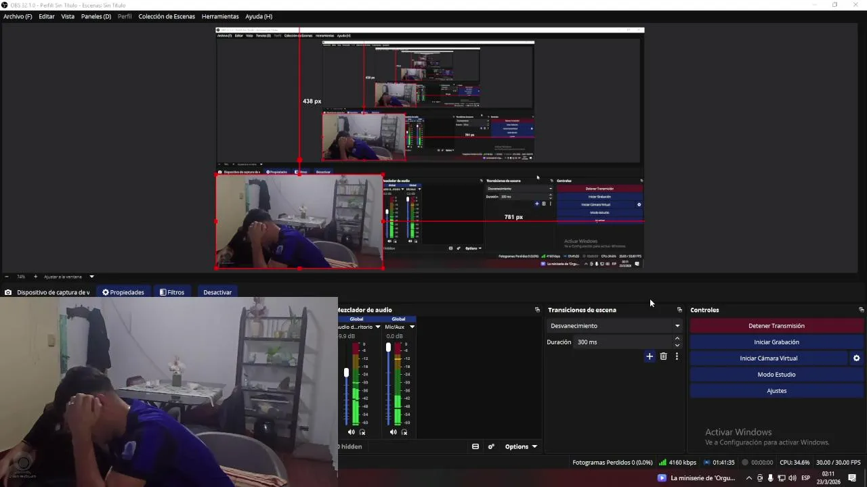Open the audio mixer Options dropdown
The image size is (867, 487).
coord(521,446)
